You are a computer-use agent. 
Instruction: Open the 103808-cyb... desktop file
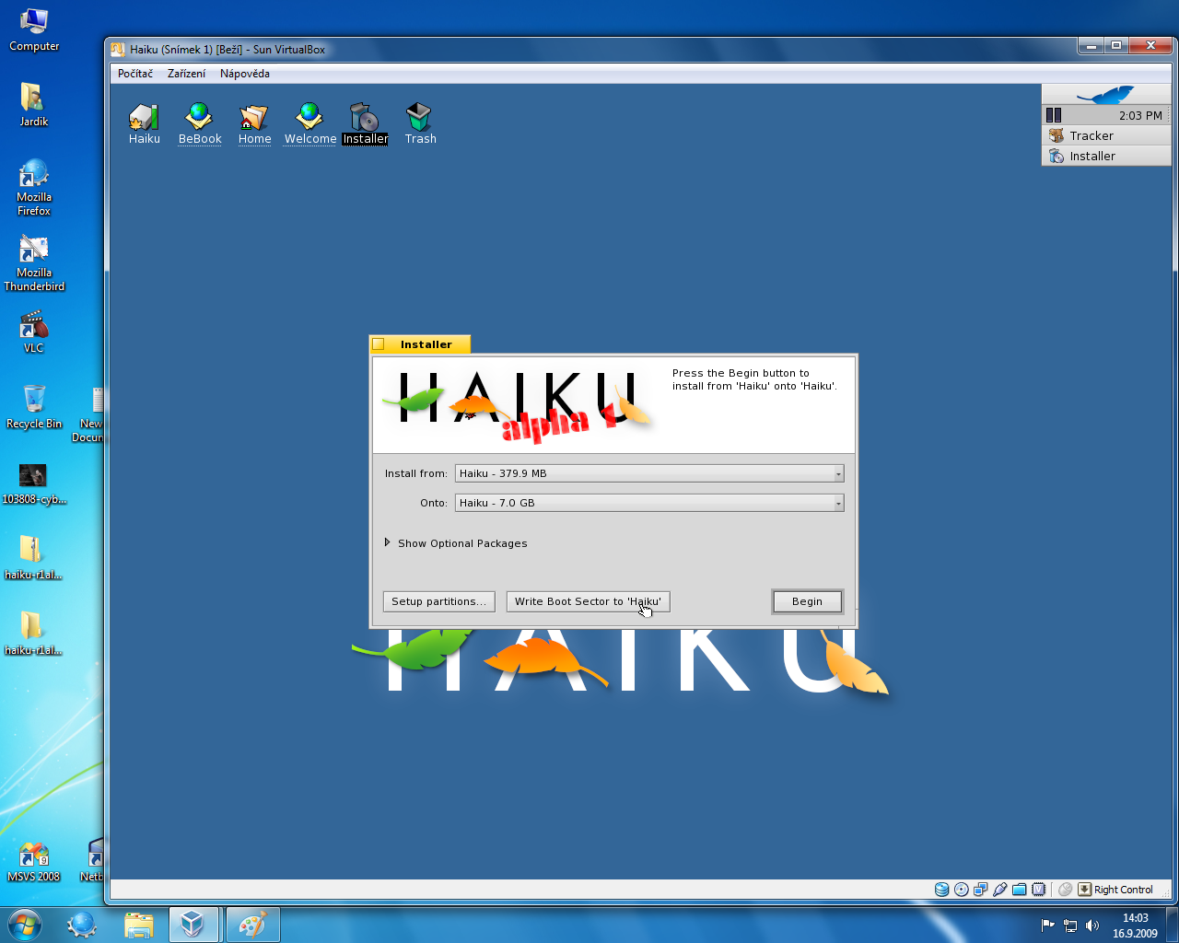(34, 483)
